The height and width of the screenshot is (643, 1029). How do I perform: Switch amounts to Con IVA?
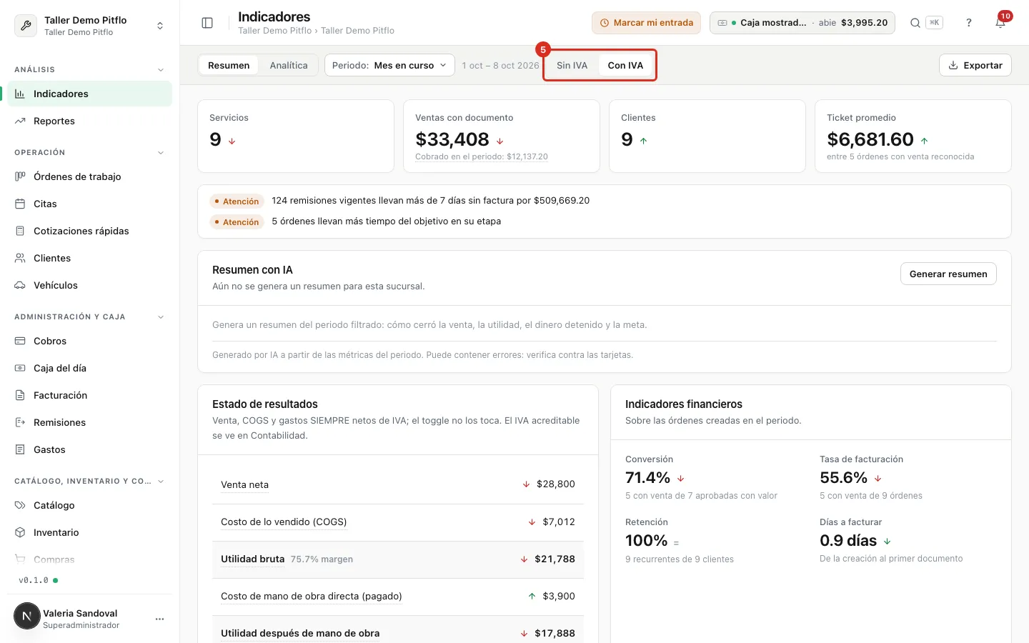tap(625, 65)
